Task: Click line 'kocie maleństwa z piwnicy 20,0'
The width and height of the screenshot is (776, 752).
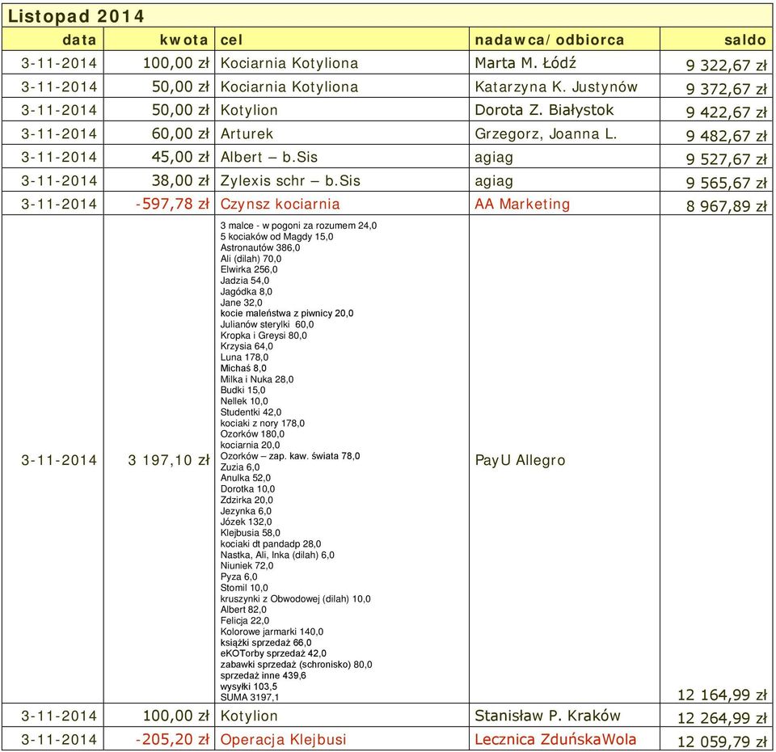Action: pos(286,314)
